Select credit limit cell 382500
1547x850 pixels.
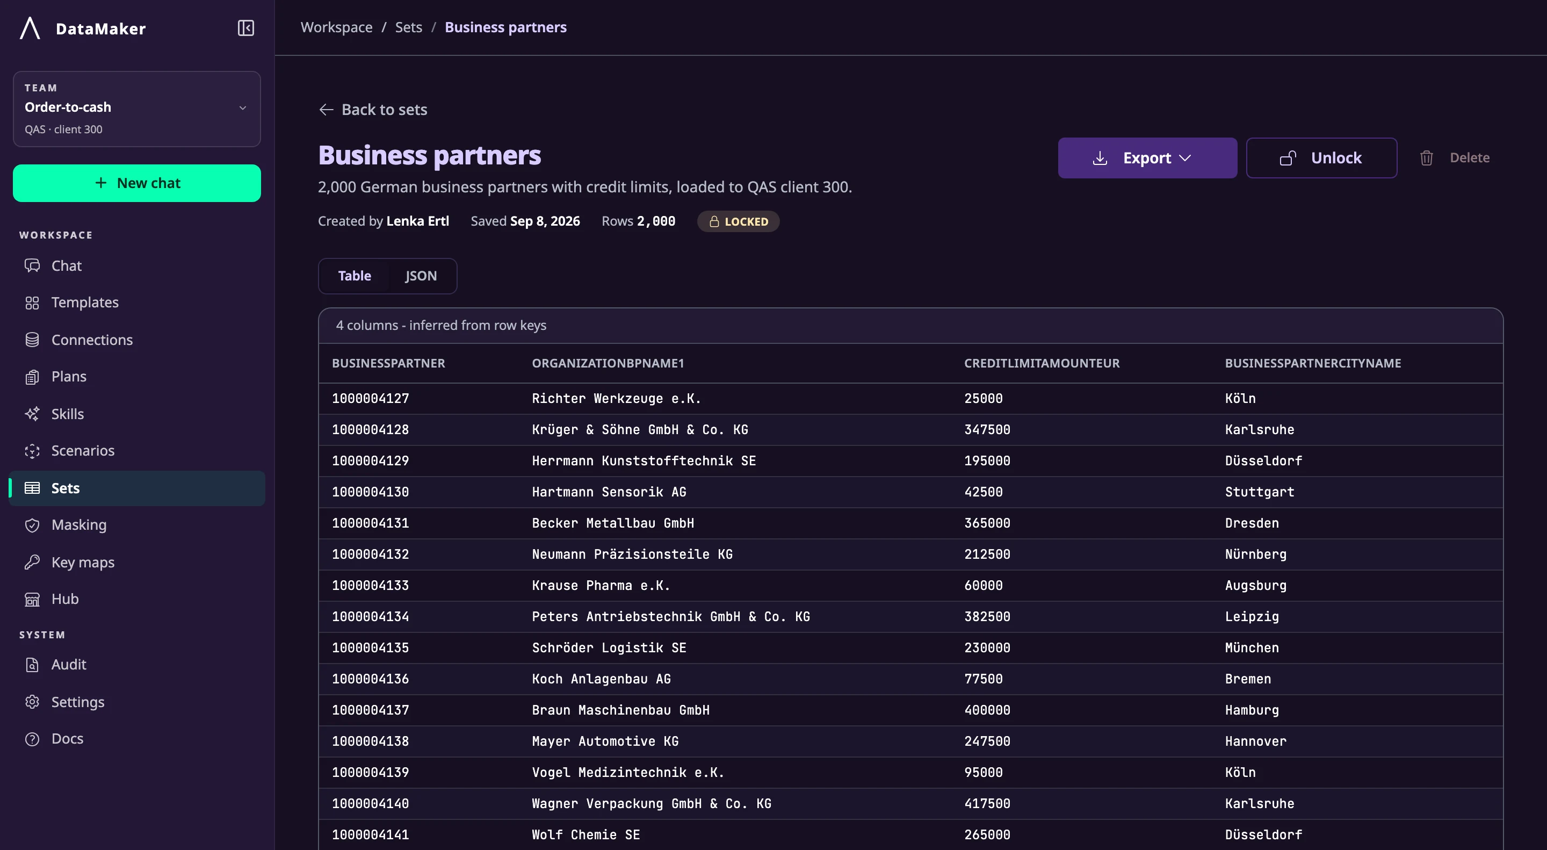(987, 616)
